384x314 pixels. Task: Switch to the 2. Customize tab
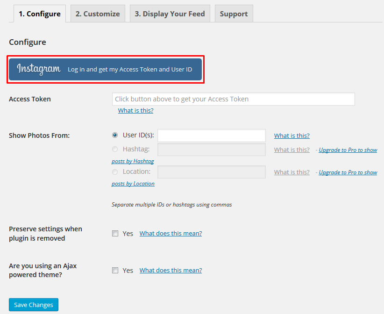[x=98, y=14]
